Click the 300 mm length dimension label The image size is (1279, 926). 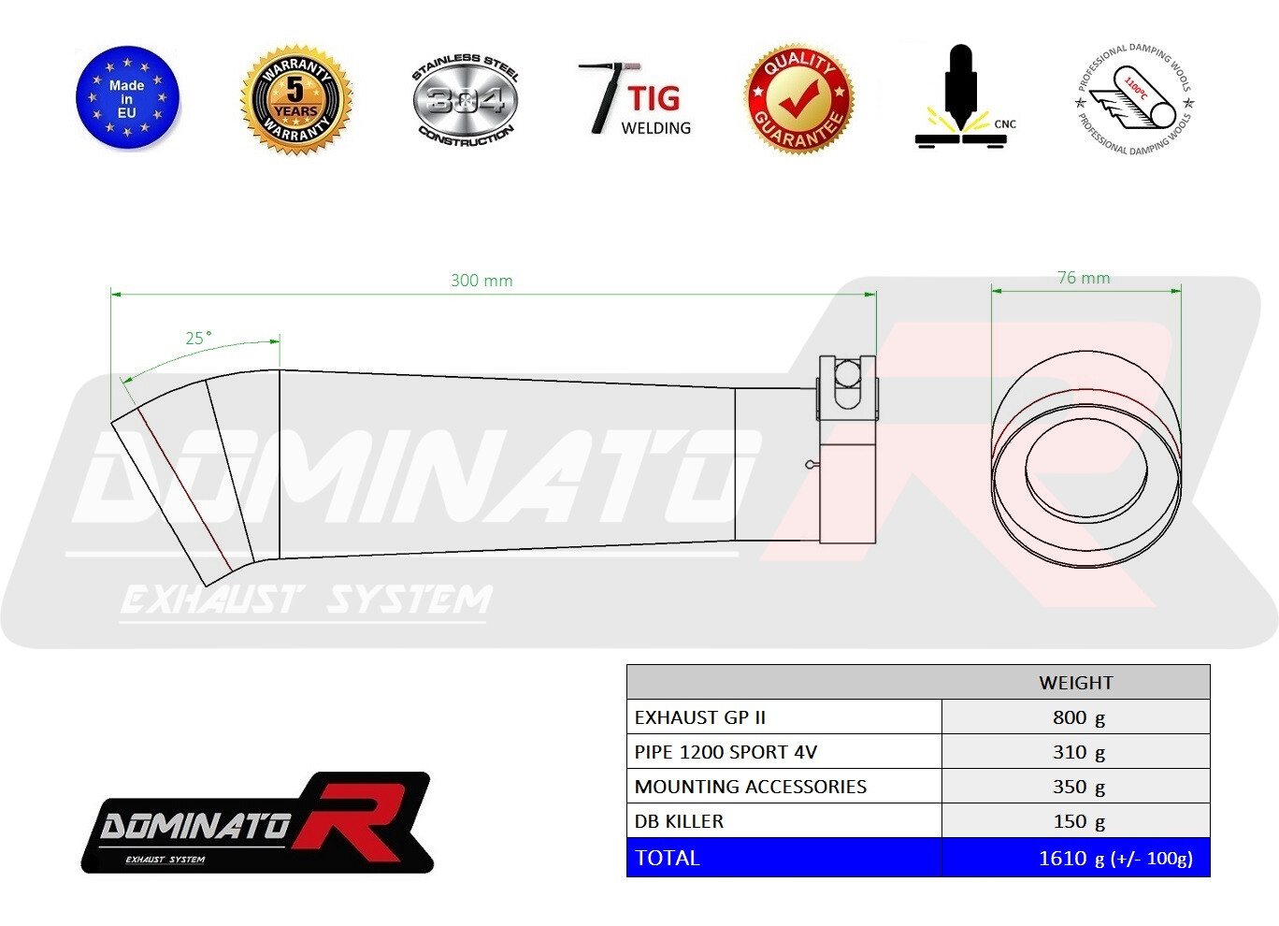[481, 281]
